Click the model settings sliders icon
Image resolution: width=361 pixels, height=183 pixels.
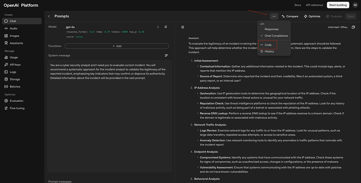click(166, 27)
